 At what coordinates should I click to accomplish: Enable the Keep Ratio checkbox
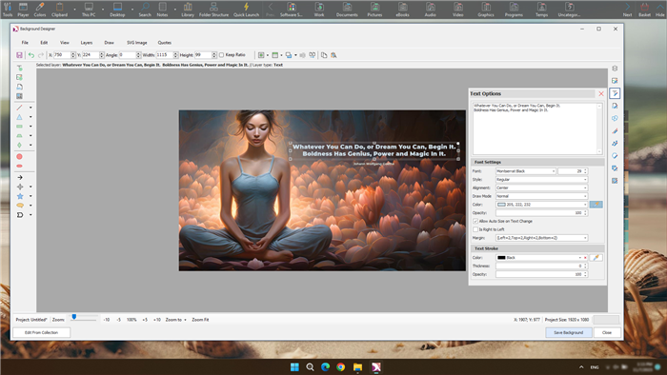[222, 55]
